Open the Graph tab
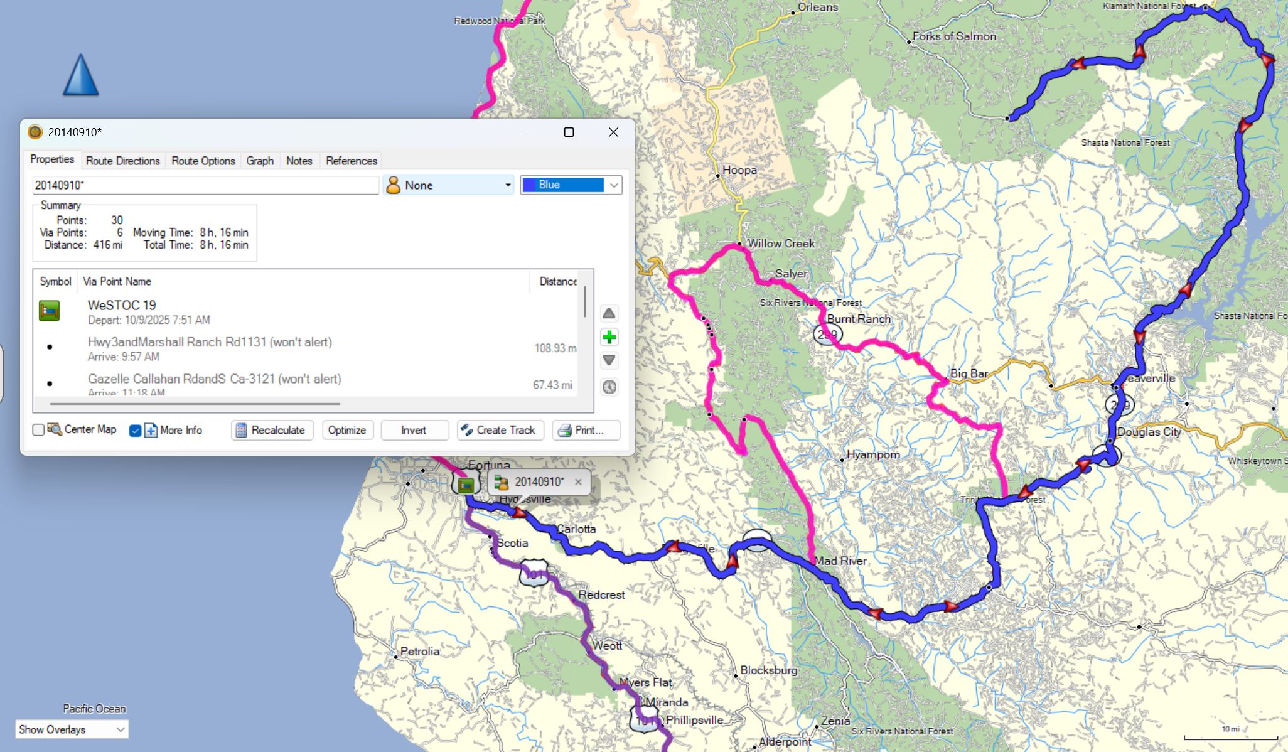This screenshot has width=1288, height=752. click(x=260, y=161)
